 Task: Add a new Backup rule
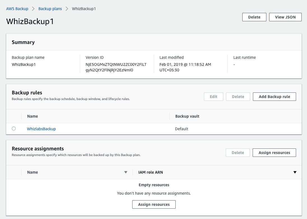click(x=274, y=97)
